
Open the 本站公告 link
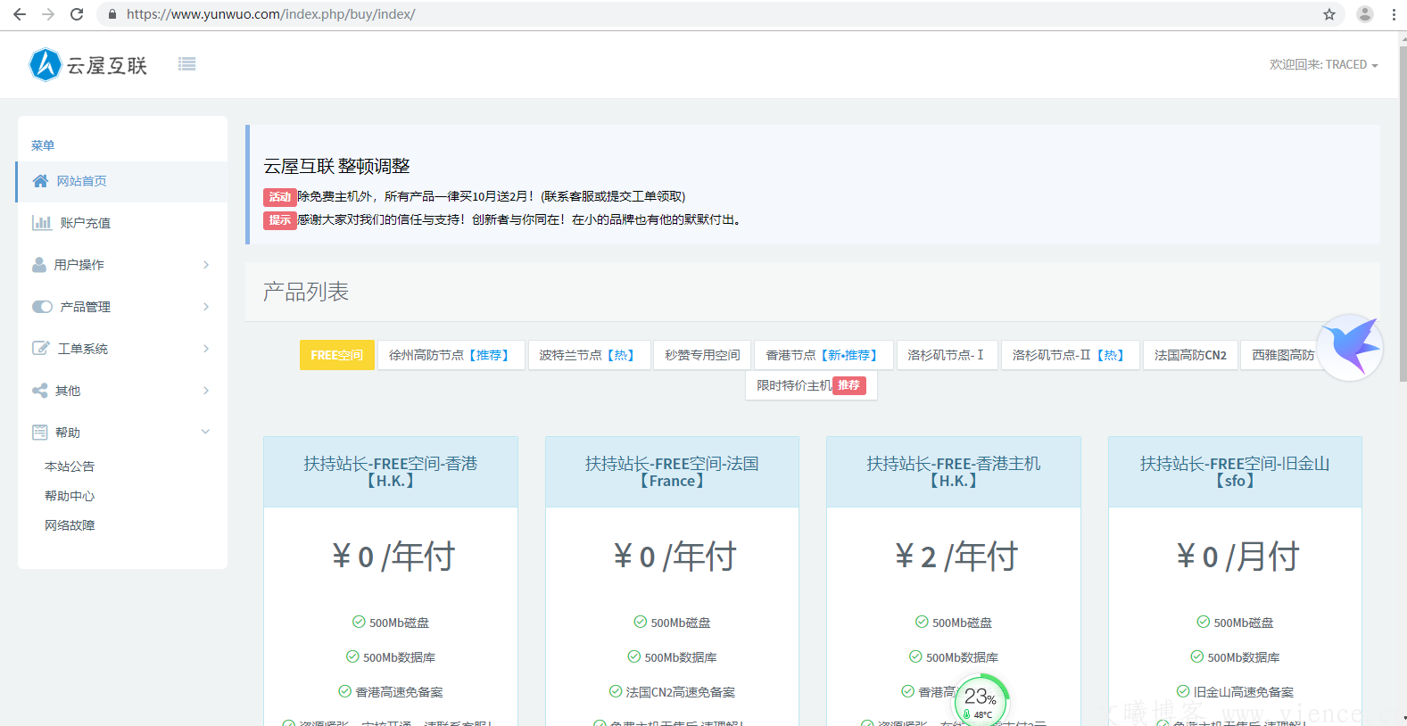click(70, 466)
